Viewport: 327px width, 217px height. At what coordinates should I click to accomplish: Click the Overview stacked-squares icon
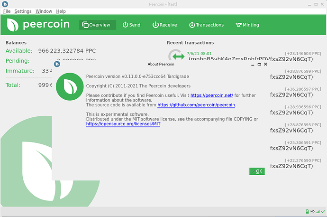click(x=85, y=25)
